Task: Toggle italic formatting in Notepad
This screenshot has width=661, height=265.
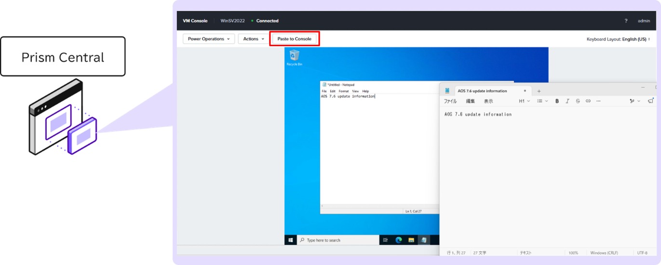Action: pos(567,101)
